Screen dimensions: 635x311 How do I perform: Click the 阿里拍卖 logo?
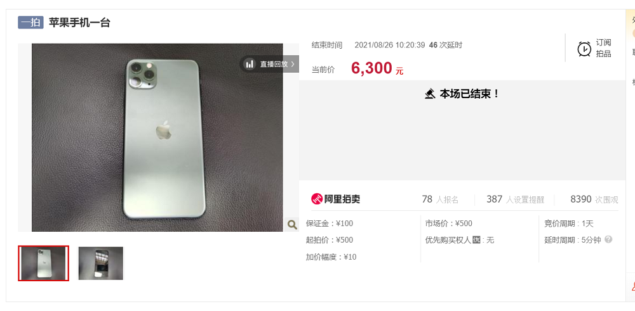coord(335,199)
